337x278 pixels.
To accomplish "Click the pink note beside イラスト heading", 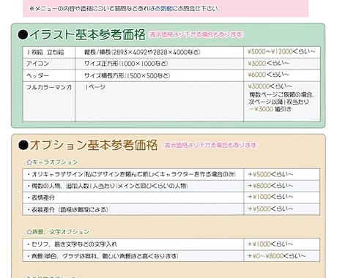I will pyautogui.click(x=196, y=34).
